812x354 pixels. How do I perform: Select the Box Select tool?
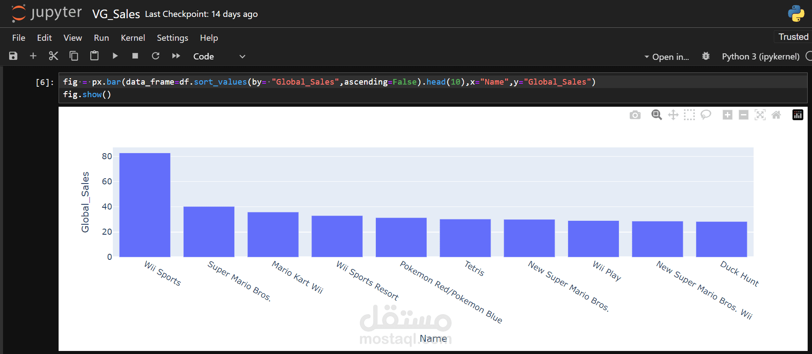click(689, 115)
